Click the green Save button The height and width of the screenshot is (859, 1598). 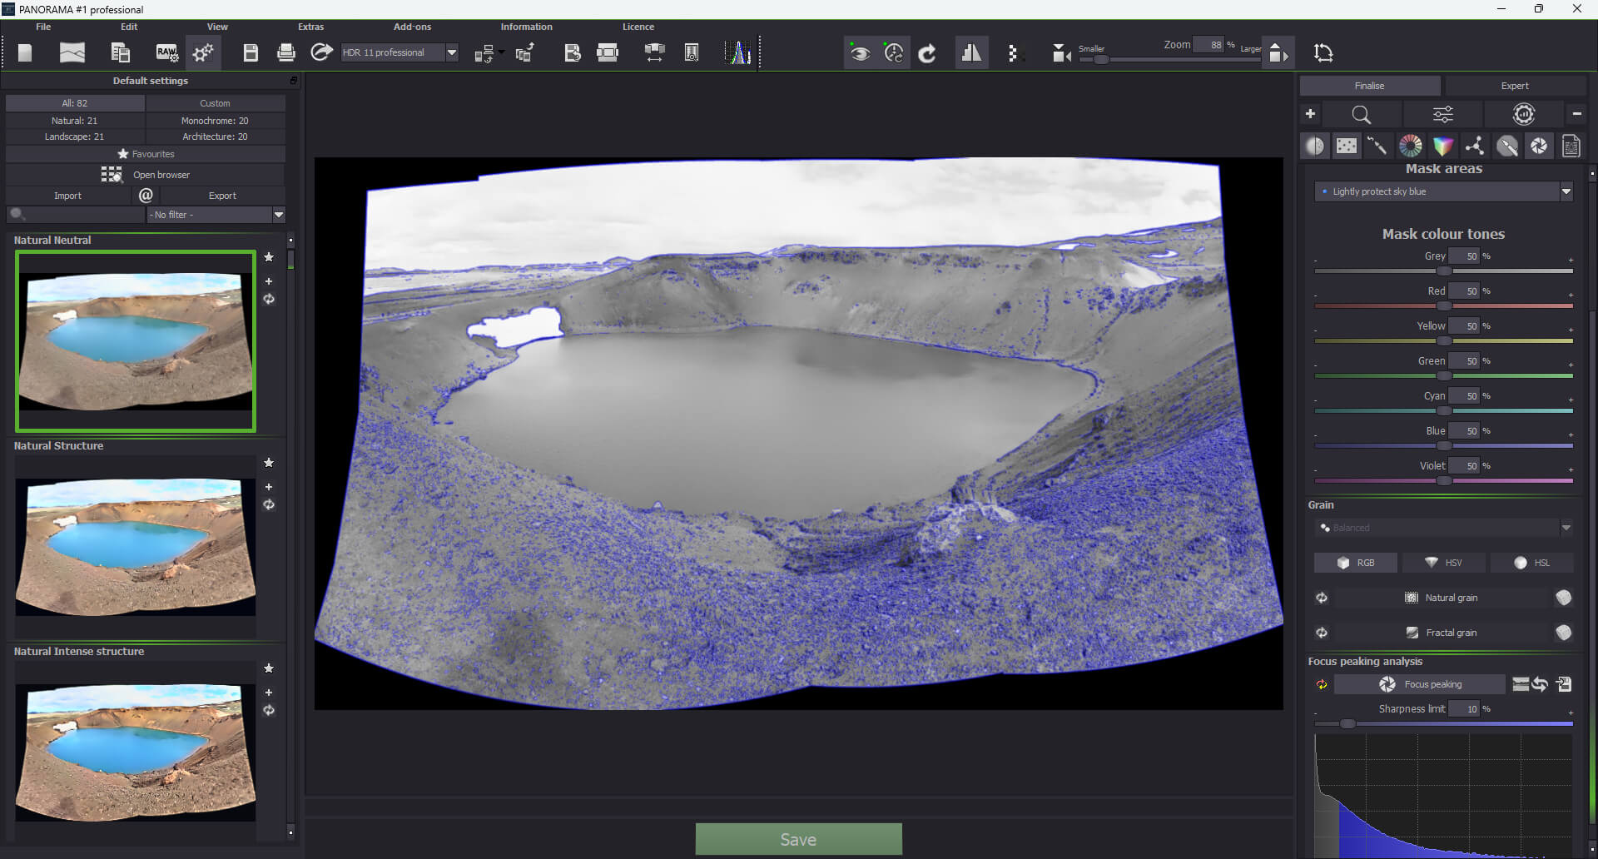click(798, 839)
